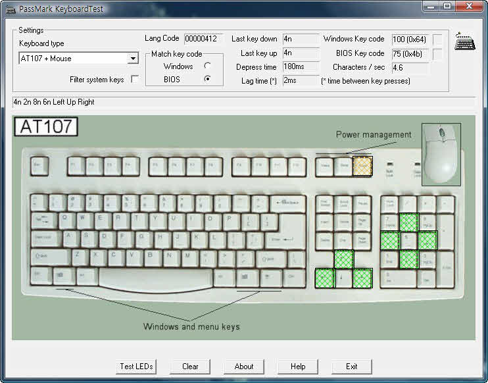Click the Esc key on keyboard image
Viewport: 488px width, 383px height.
tap(39, 166)
